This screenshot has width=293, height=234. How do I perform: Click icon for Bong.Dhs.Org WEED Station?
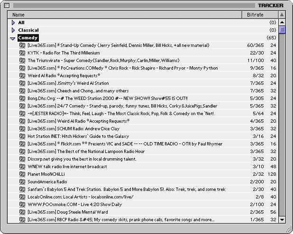[22, 99]
